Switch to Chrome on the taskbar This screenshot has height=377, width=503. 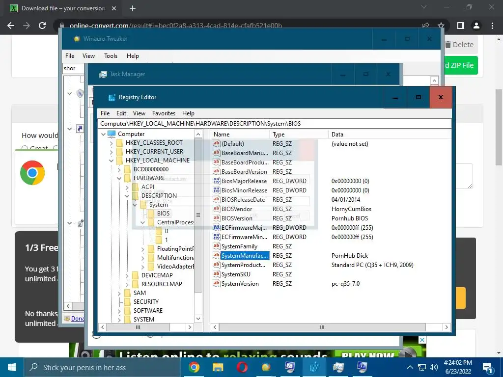click(x=194, y=367)
